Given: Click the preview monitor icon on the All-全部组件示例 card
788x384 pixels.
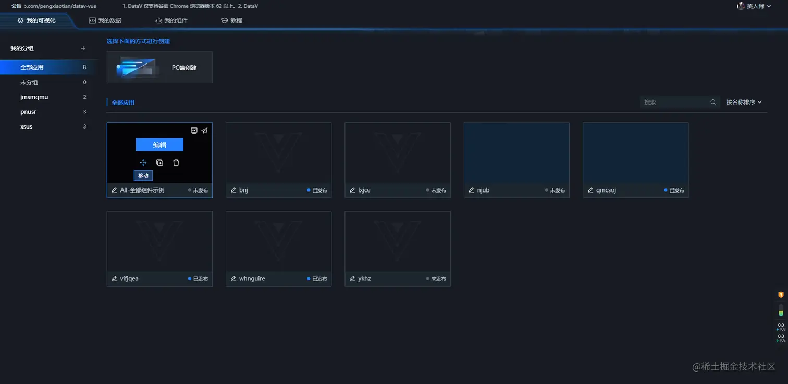Looking at the screenshot, I should [194, 131].
